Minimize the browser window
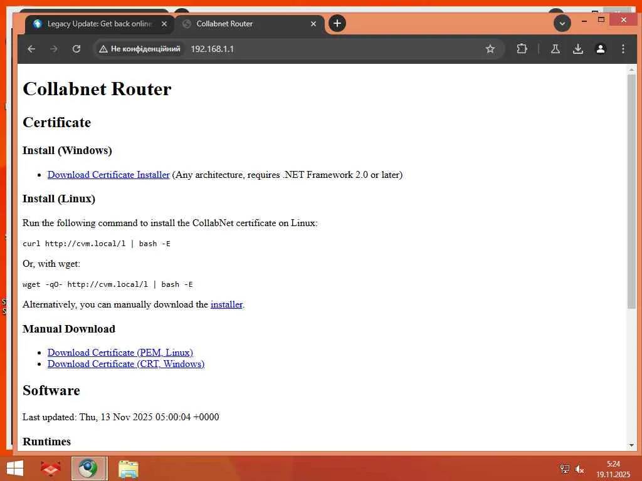 coord(584,20)
